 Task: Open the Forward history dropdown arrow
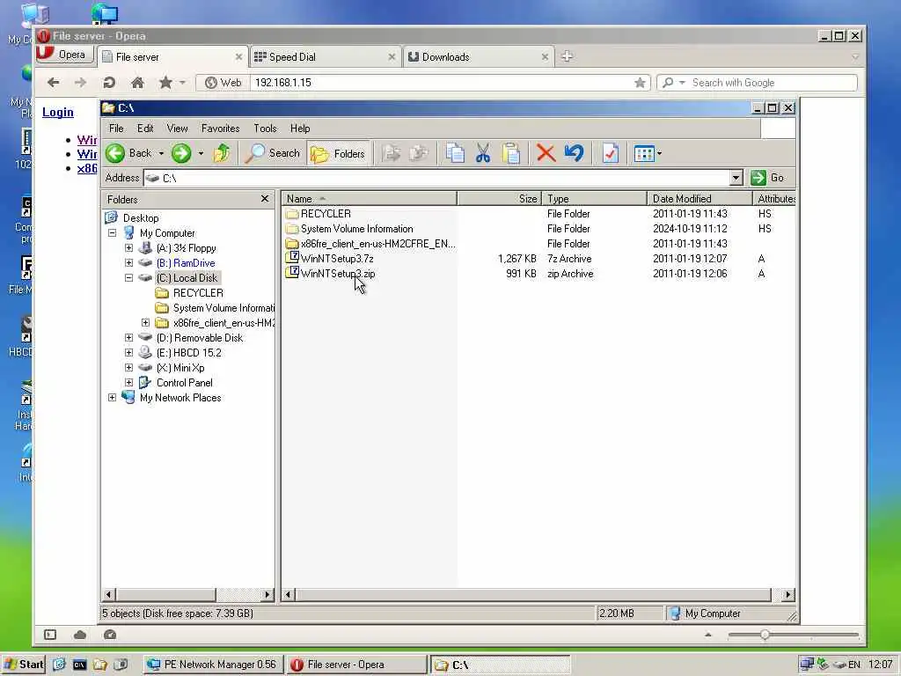click(201, 153)
